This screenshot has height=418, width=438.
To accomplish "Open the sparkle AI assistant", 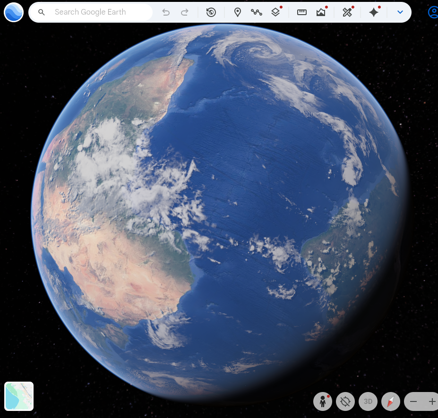I will [x=373, y=12].
